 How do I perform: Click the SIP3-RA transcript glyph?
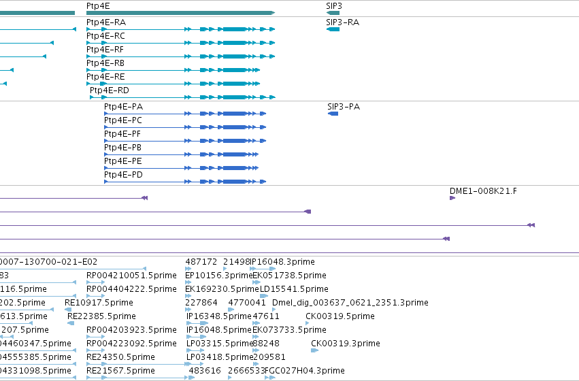coord(333,29)
